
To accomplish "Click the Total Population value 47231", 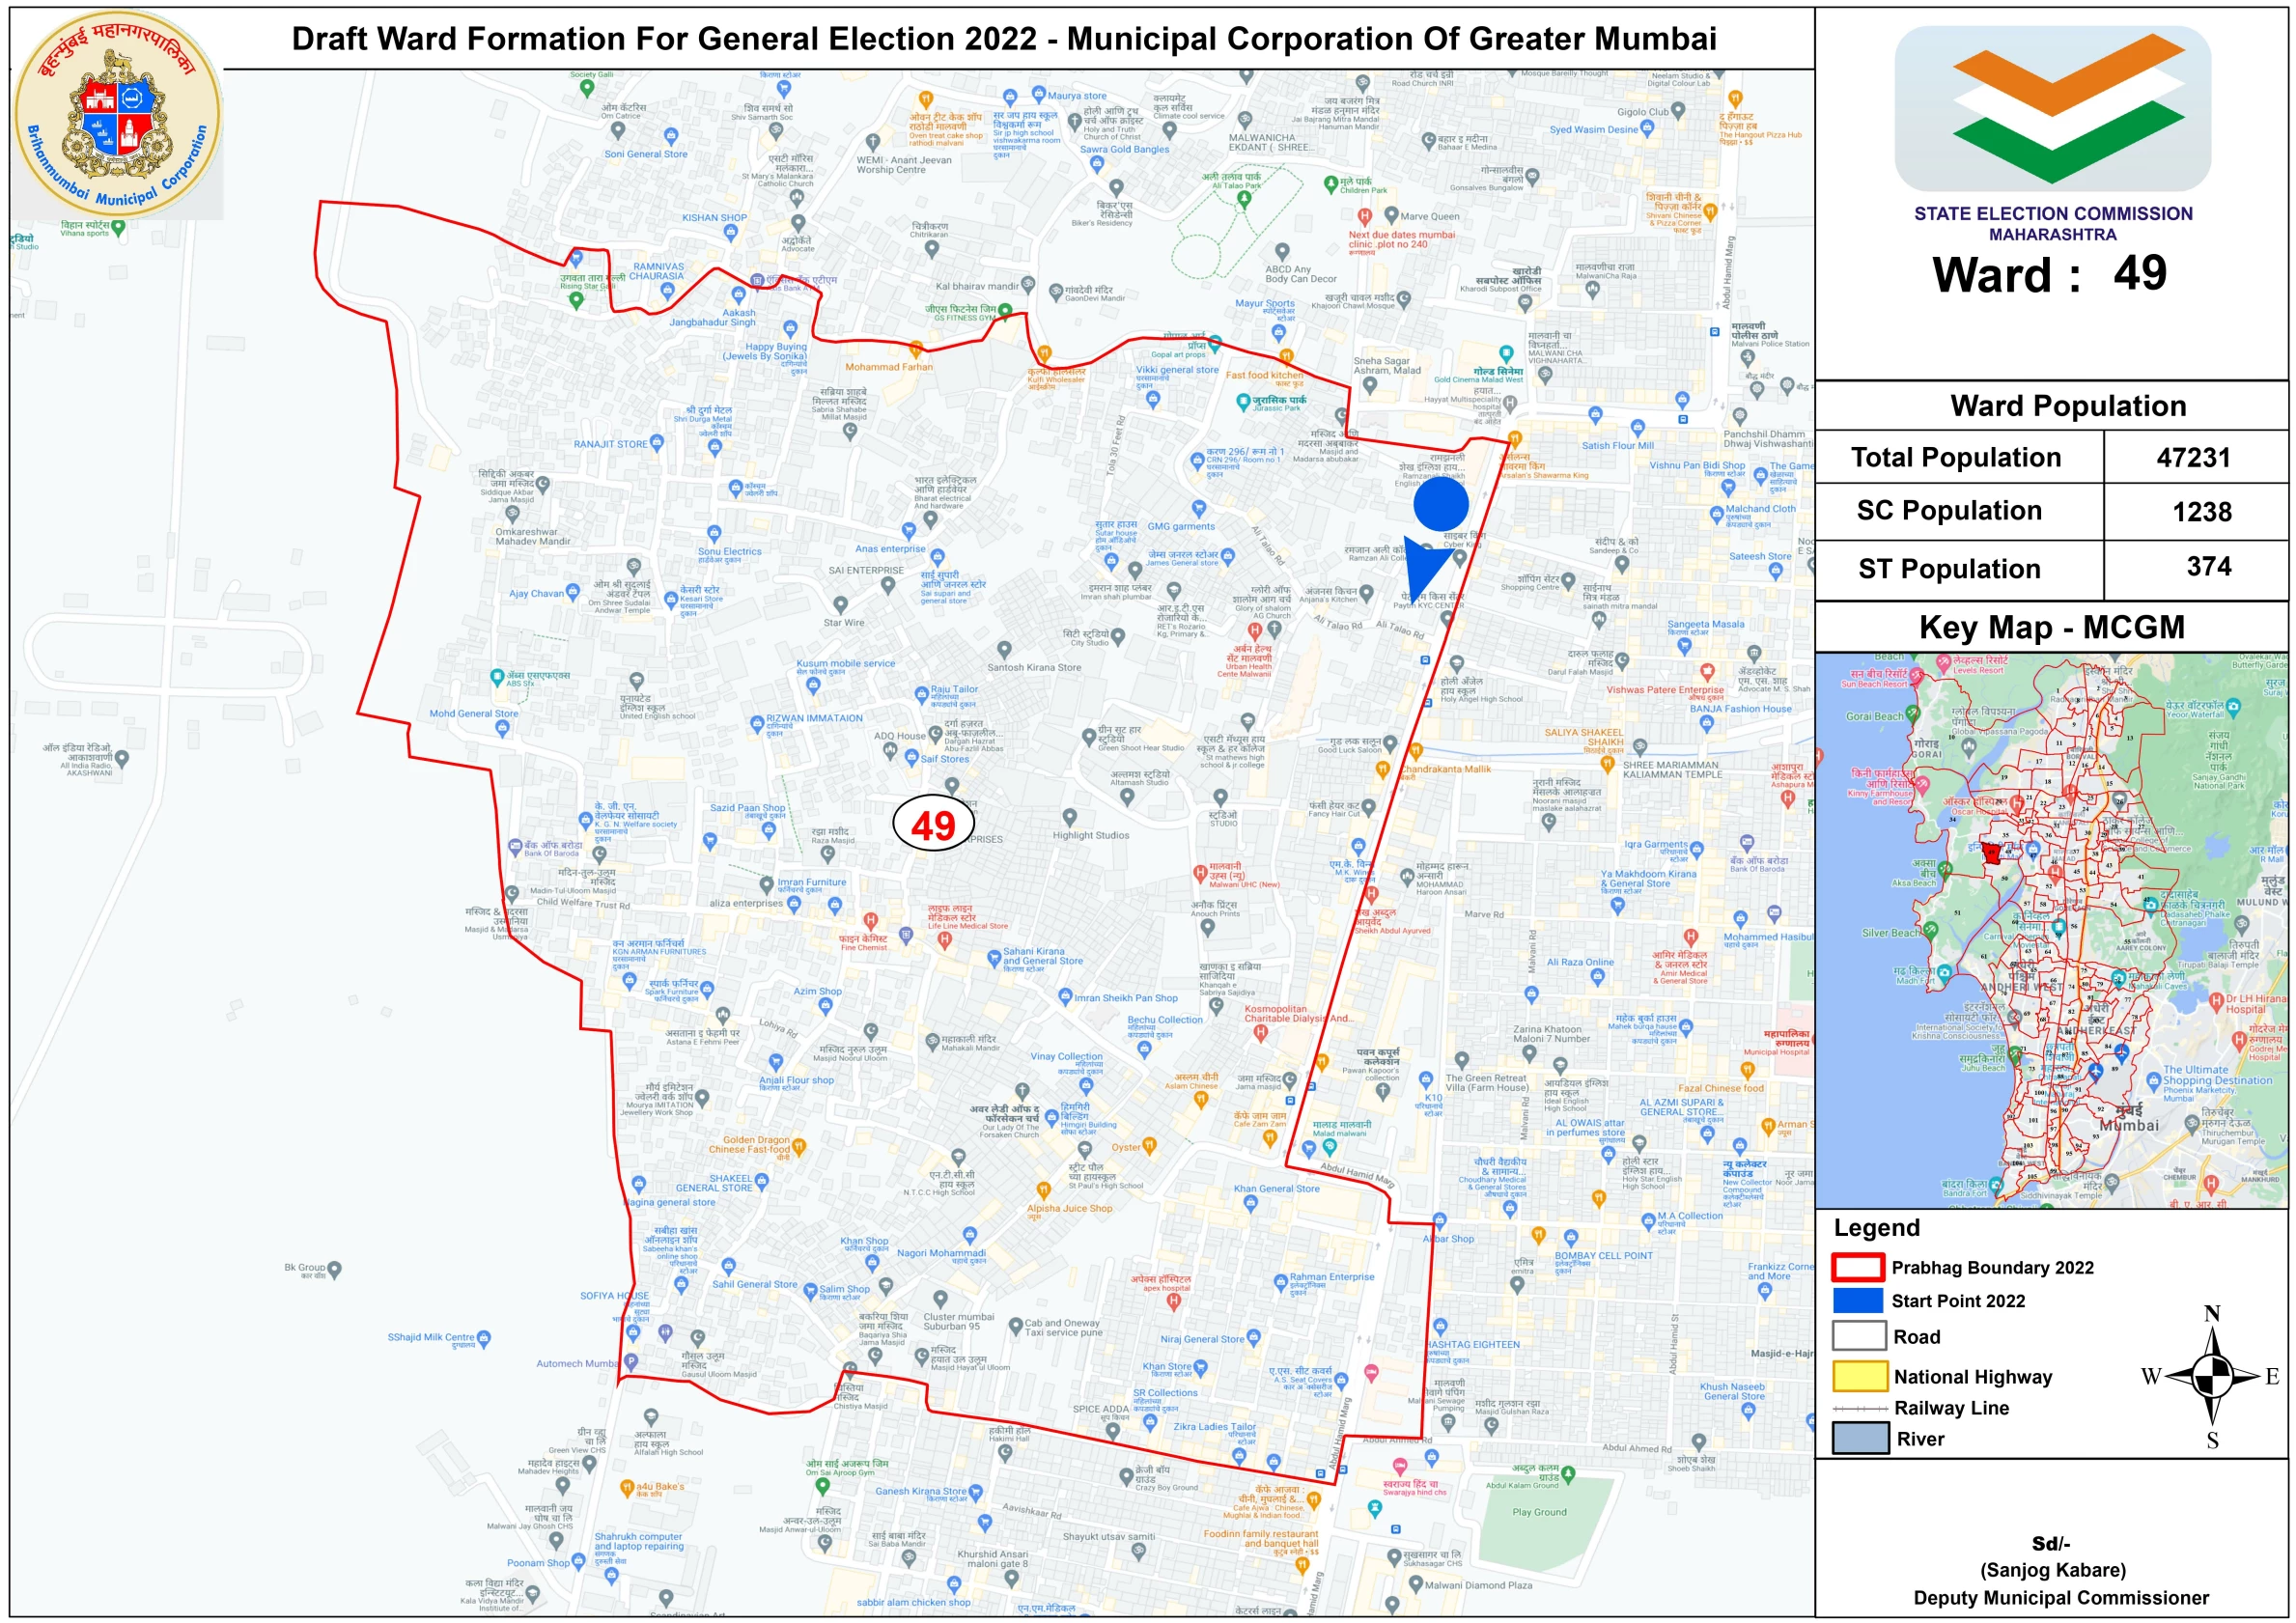I will click(2193, 458).
